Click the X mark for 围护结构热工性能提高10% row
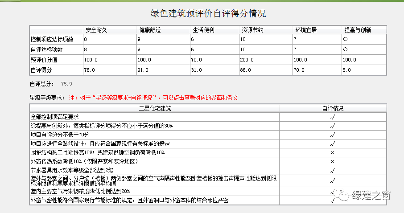 (x=332, y=152)
